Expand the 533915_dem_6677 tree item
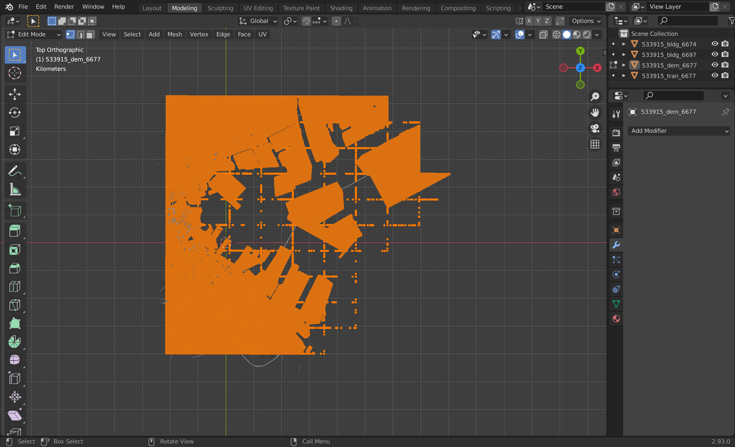 pos(624,65)
